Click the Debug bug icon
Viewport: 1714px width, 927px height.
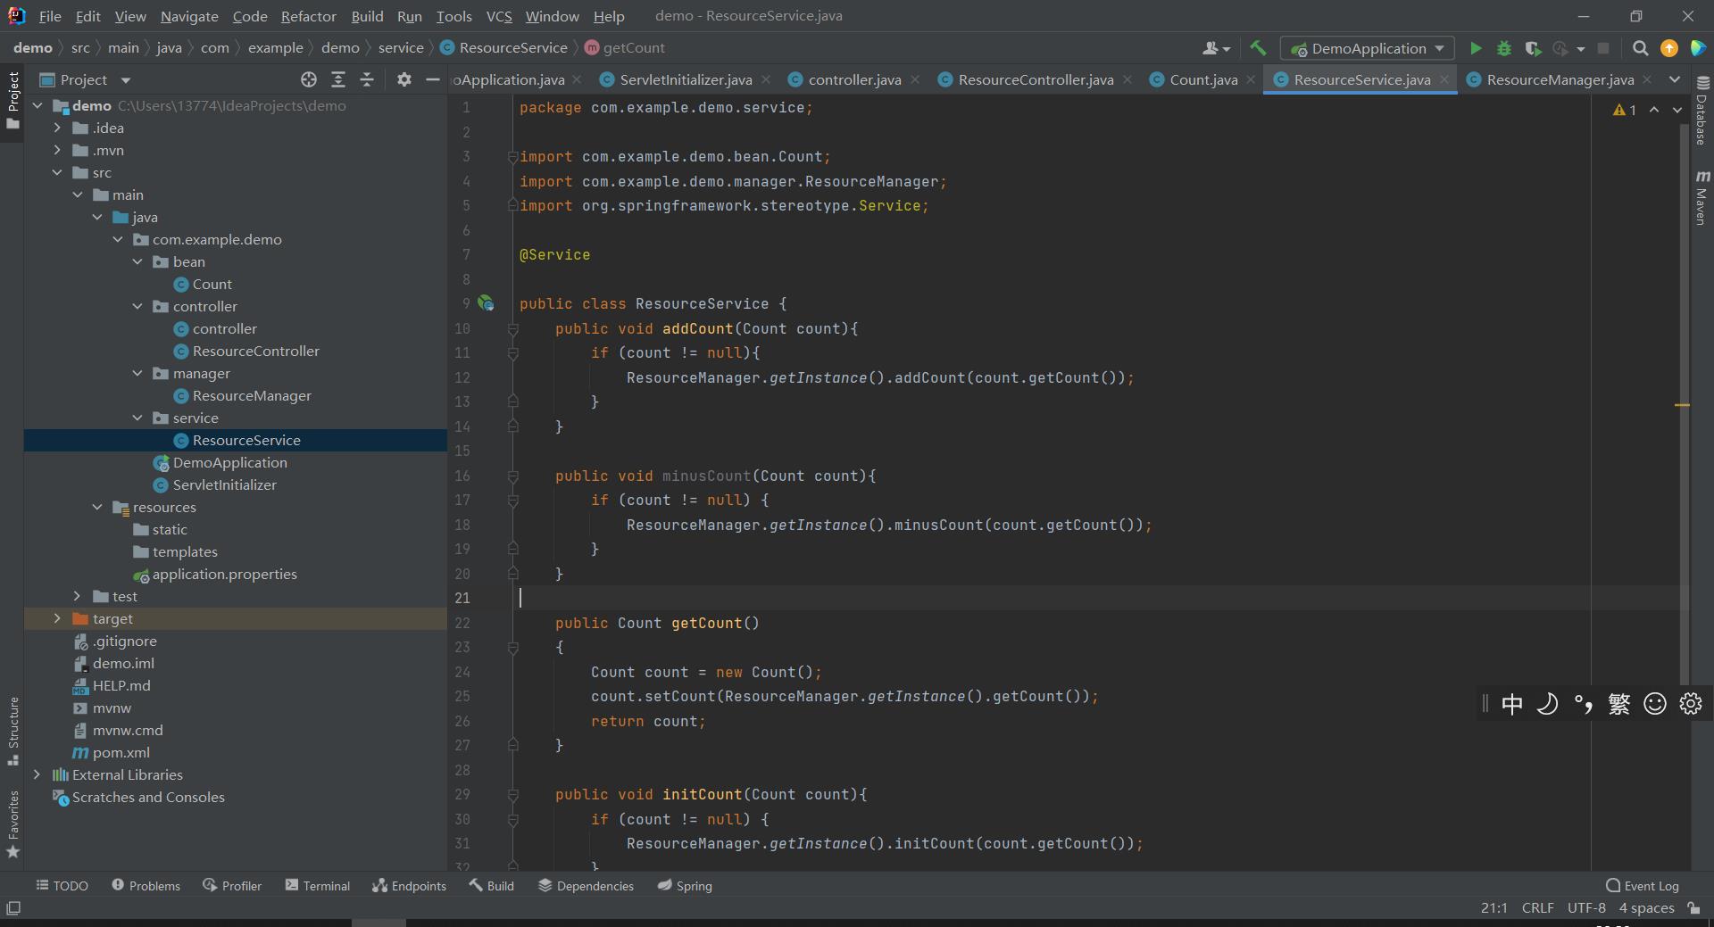[1504, 48]
